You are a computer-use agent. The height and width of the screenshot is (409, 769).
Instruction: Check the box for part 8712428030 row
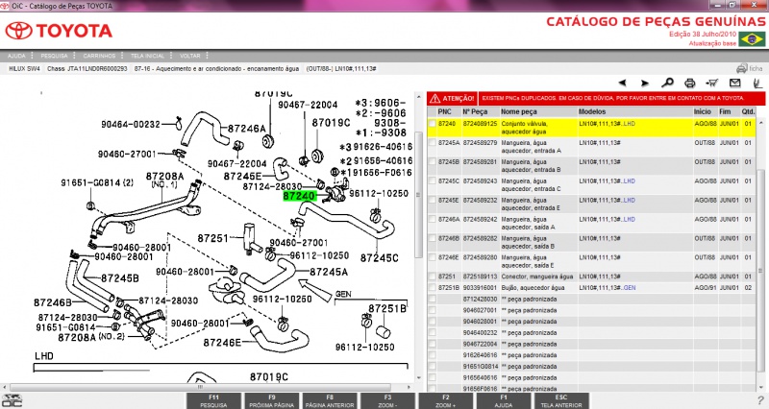pos(432,299)
